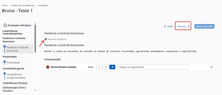Select rating 2 for the self-evaluation
This screenshot has height=95, width=222.
(x=106, y=67)
